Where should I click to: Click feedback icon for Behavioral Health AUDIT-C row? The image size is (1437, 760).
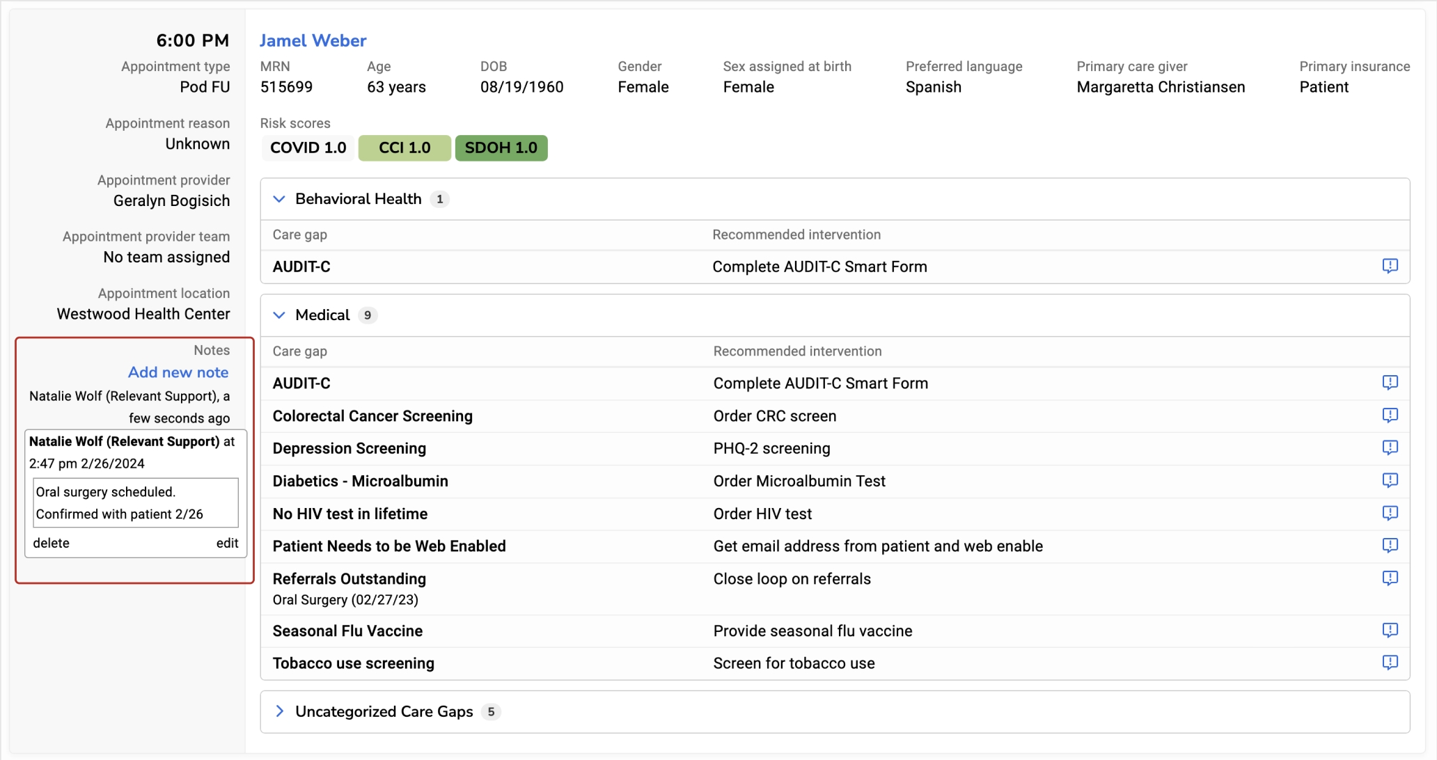1390,266
